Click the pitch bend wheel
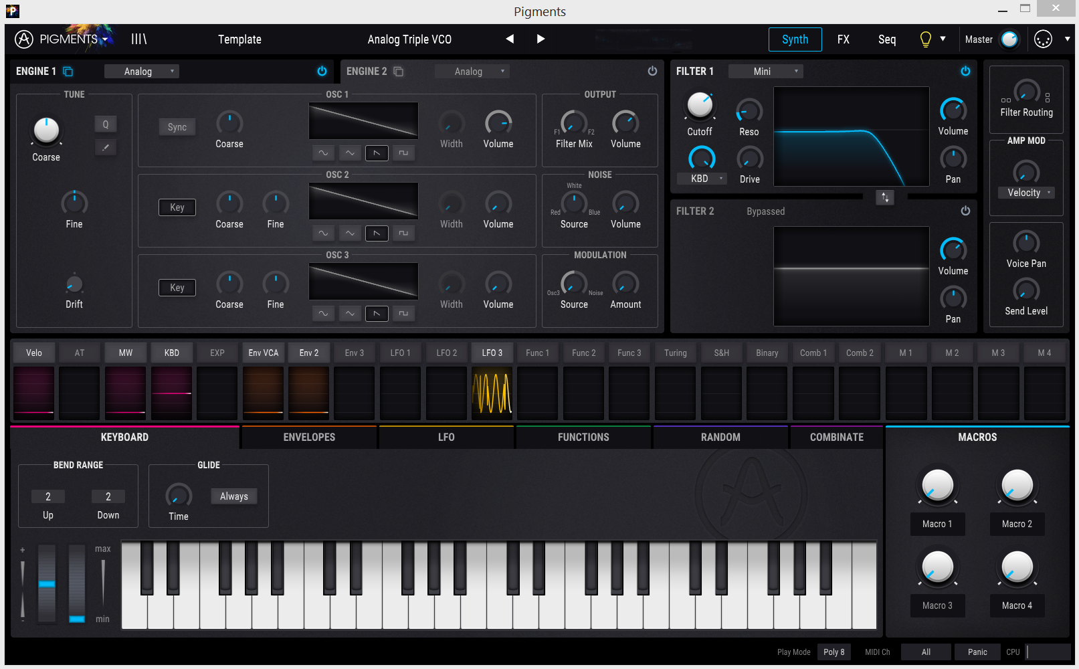Viewport: 1079px width, 669px height. (x=47, y=583)
